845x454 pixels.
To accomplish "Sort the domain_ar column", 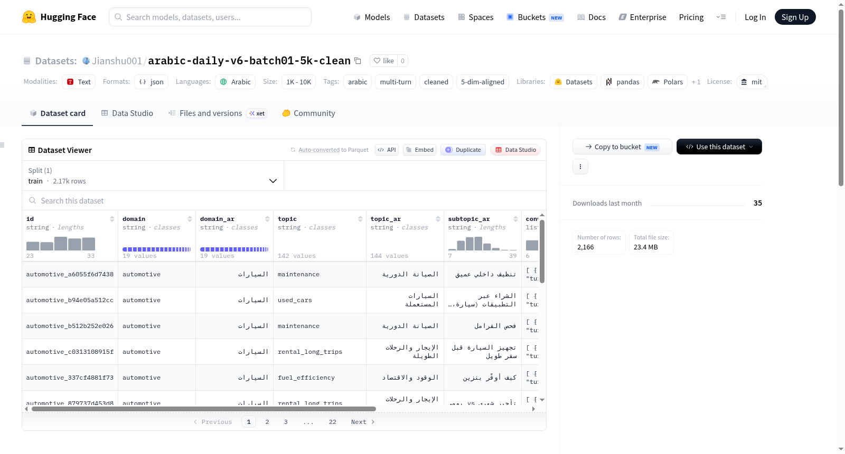I will (x=267, y=219).
